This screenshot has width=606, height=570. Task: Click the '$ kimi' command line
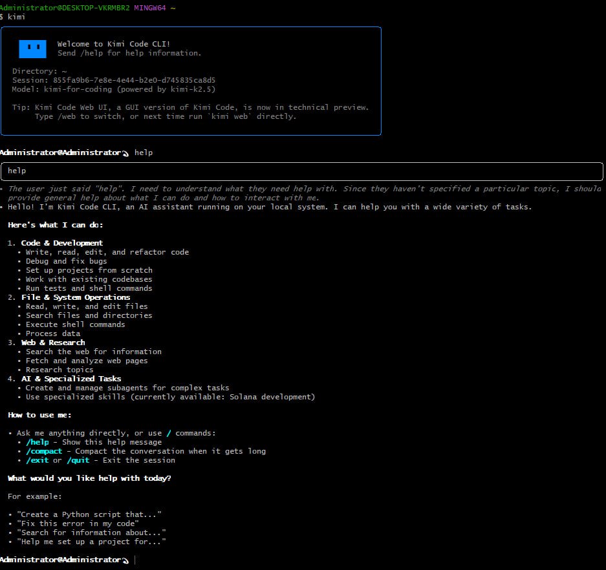point(13,17)
